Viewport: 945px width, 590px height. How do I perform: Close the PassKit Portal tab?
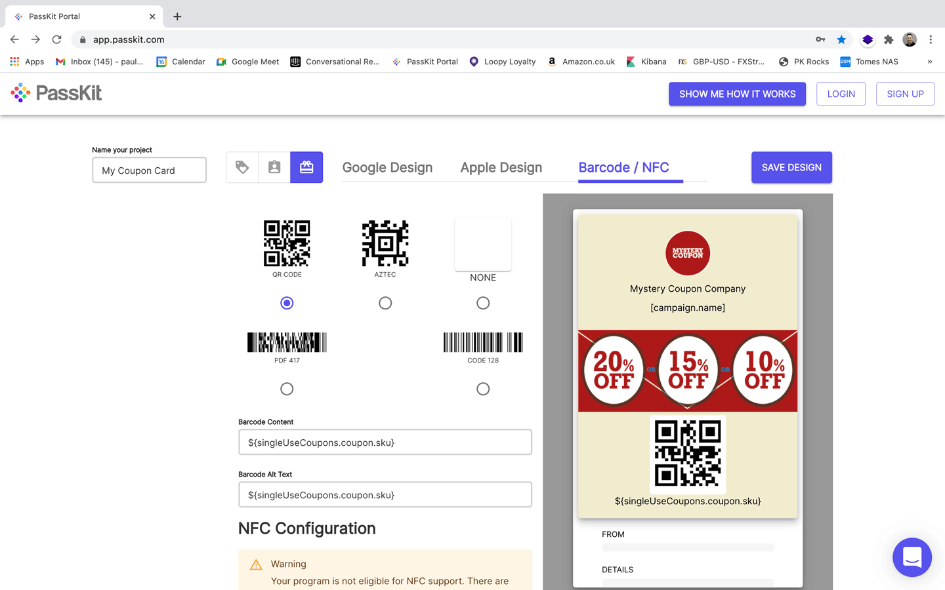pos(152,16)
